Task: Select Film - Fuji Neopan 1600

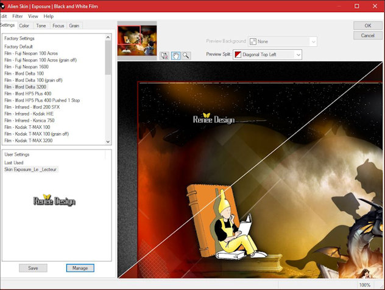Action: (x=26, y=67)
